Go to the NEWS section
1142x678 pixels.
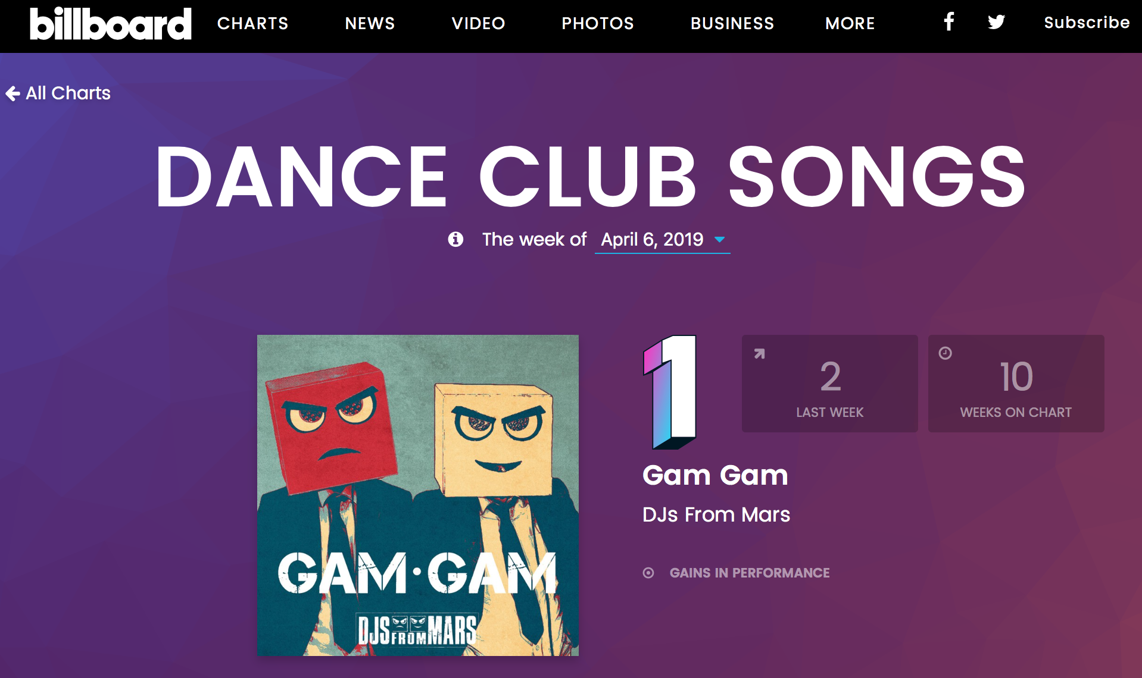click(370, 23)
